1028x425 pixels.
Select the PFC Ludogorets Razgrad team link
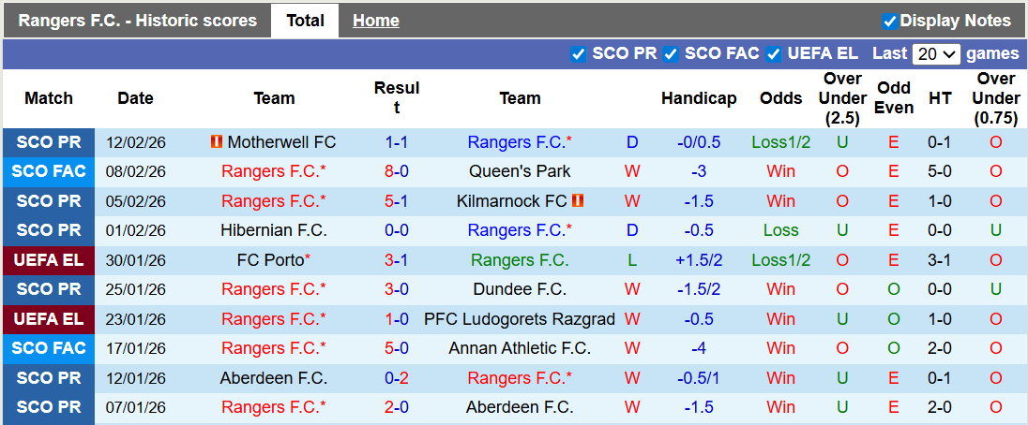tap(520, 319)
